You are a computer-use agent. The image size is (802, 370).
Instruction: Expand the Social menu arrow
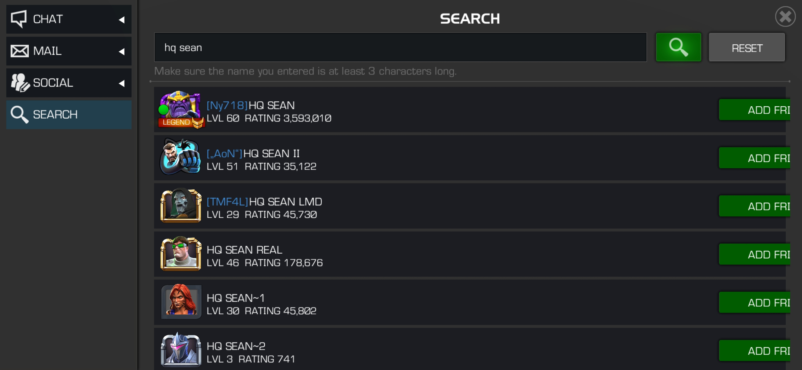coord(122,83)
